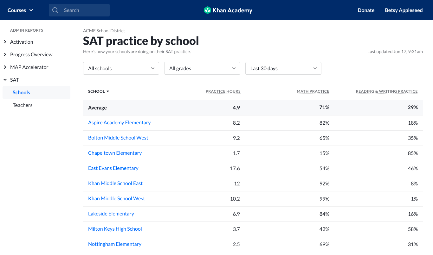Click the search magnifier icon

pyautogui.click(x=55, y=10)
